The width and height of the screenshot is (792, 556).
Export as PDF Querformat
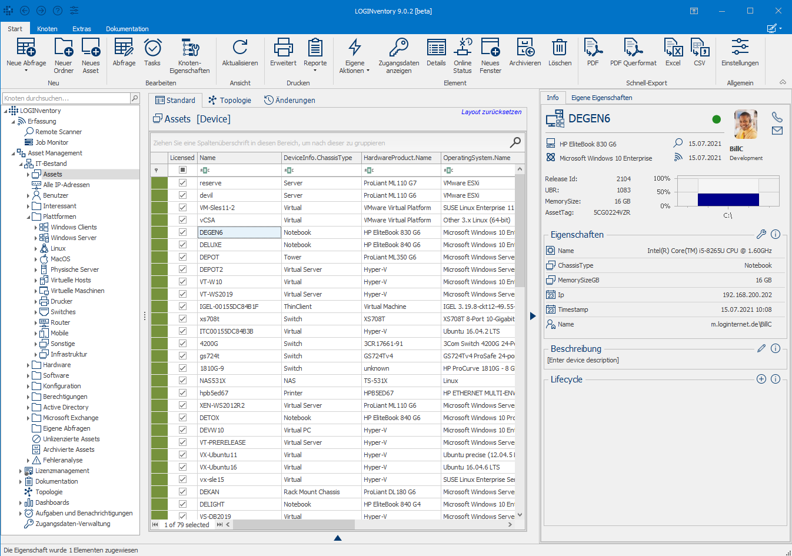(x=633, y=52)
